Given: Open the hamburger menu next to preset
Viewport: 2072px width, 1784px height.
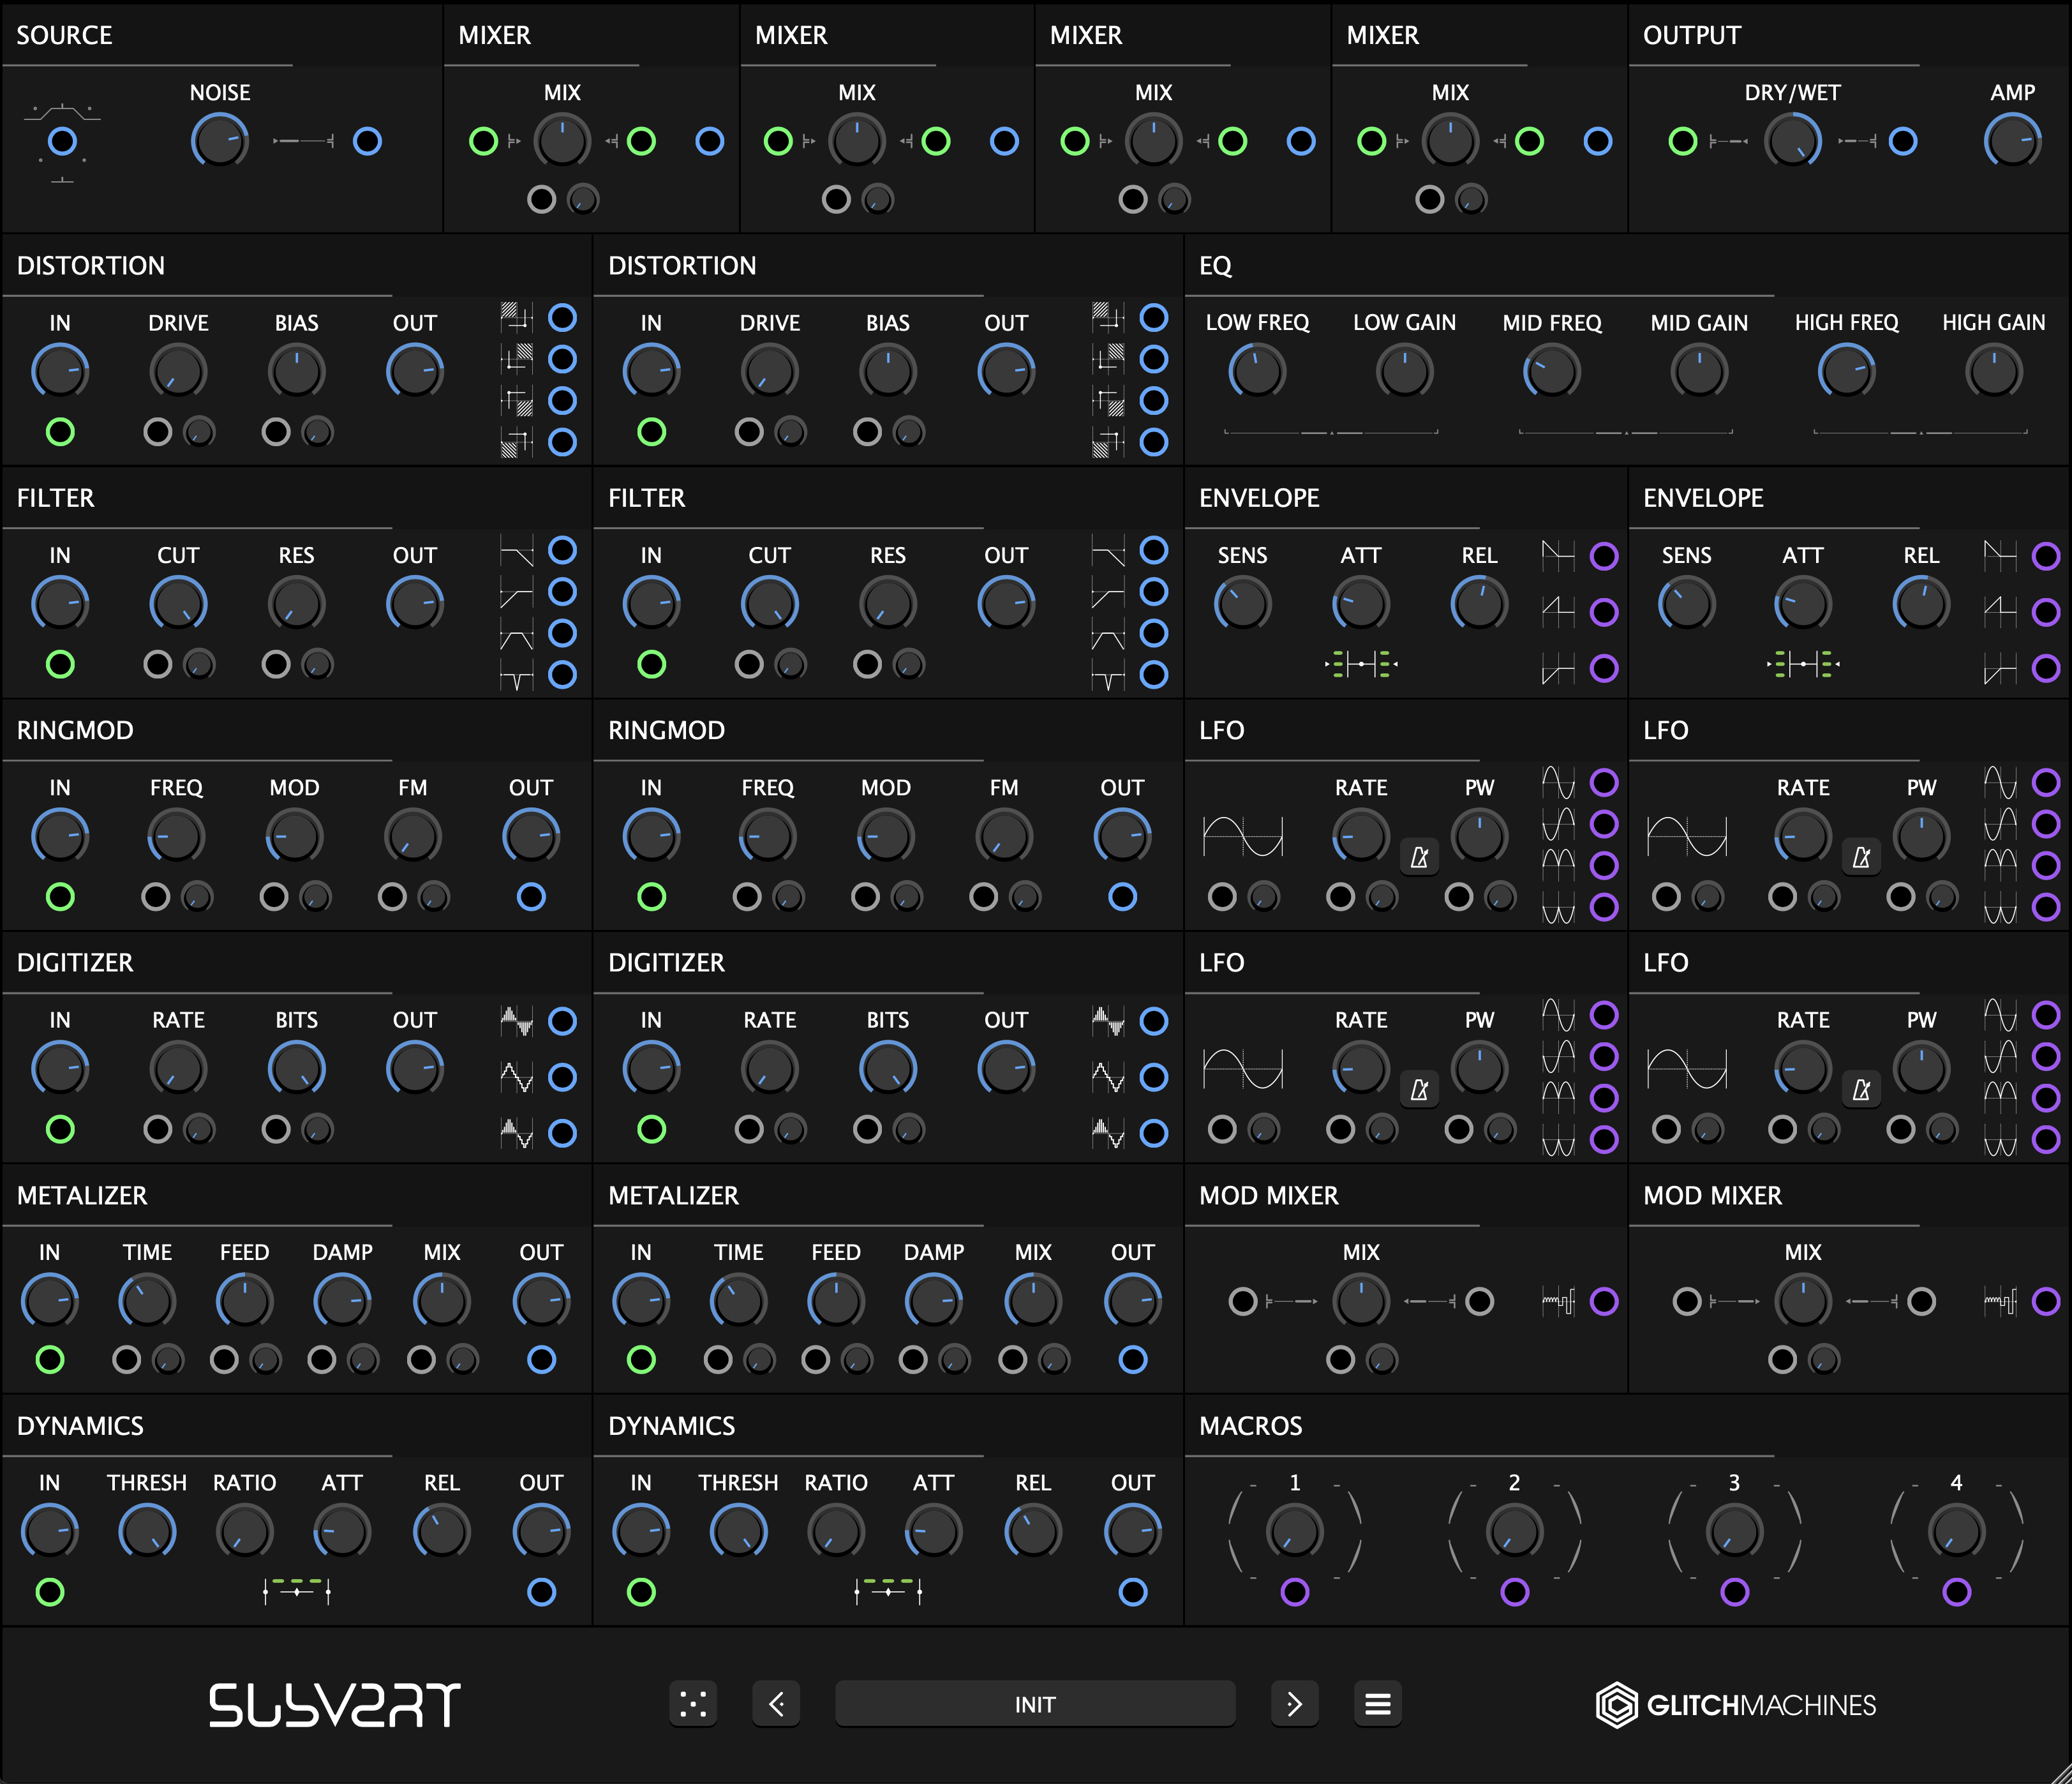Looking at the screenshot, I should pyautogui.click(x=1378, y=1703).
